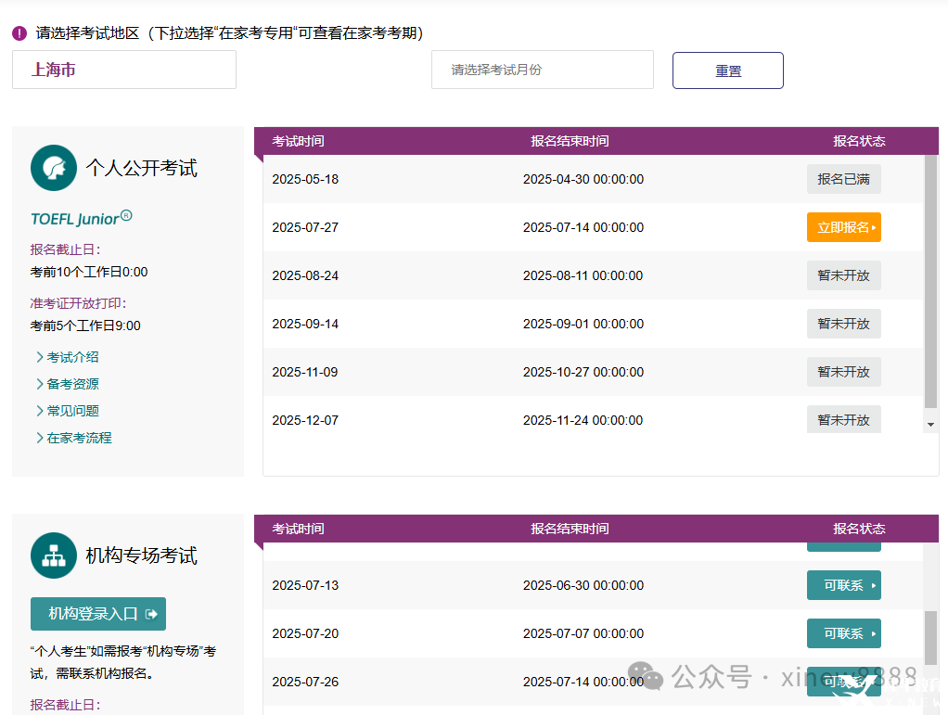
Task: Select the exam date 2025-09-14
Action: (x=305, y=324)
